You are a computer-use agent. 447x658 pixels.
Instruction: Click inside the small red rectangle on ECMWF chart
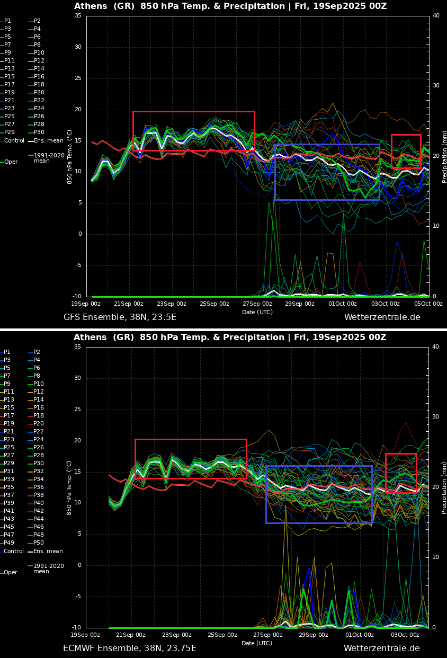tap(401, 473)
